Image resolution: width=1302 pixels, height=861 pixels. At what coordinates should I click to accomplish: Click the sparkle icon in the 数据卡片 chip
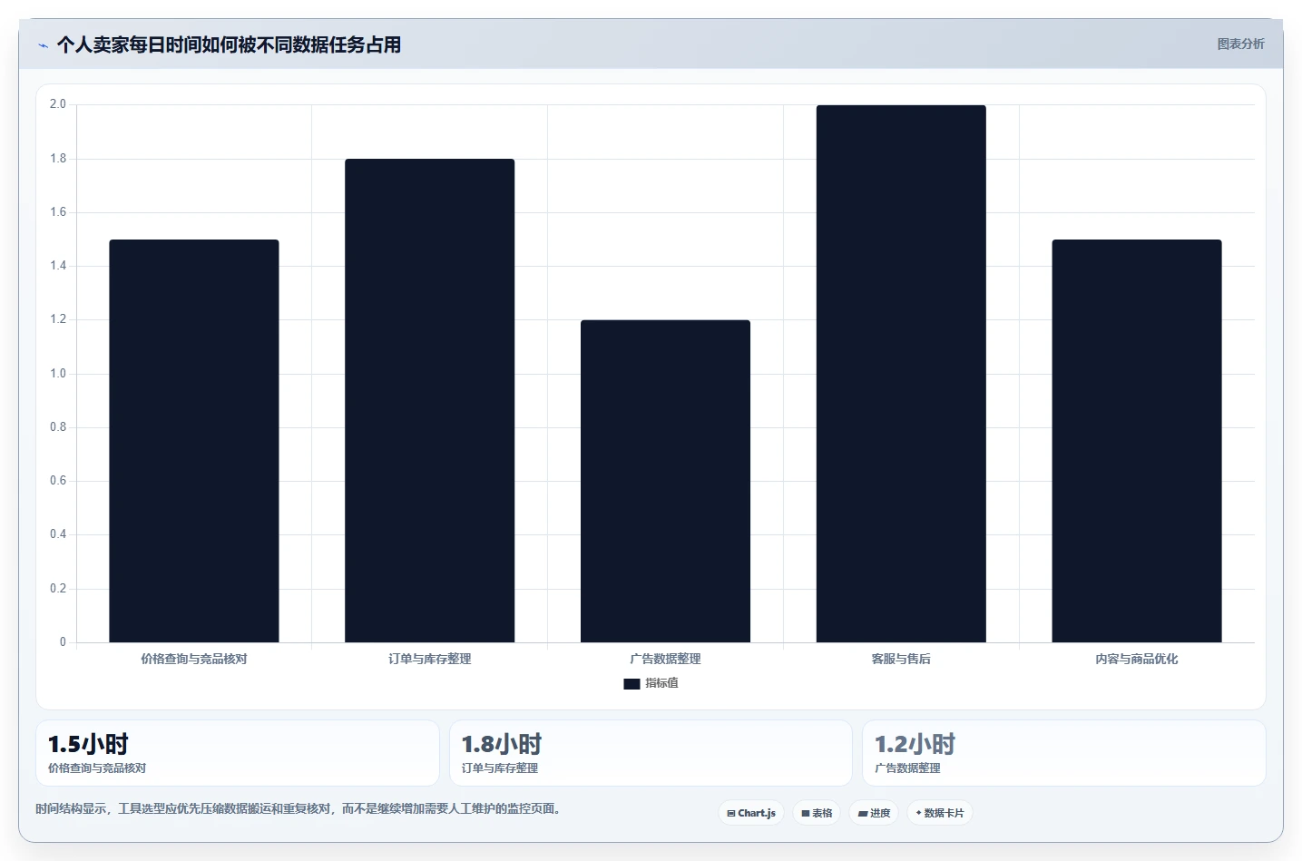click(918, 813)
